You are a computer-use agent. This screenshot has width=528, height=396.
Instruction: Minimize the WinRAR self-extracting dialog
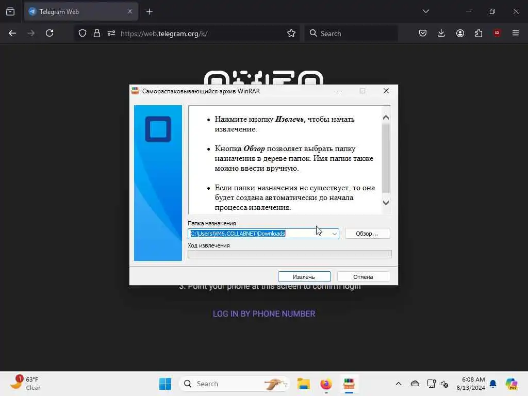click(x=339, y=91)
